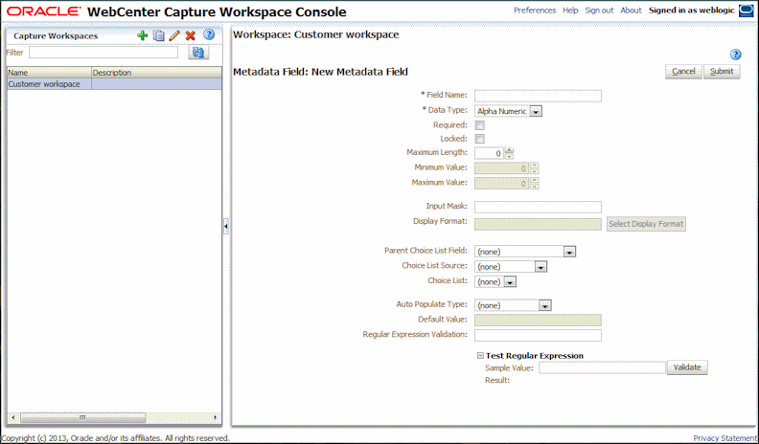Select the Customer workspace row
759x444 pixels.
click(114, 84)
